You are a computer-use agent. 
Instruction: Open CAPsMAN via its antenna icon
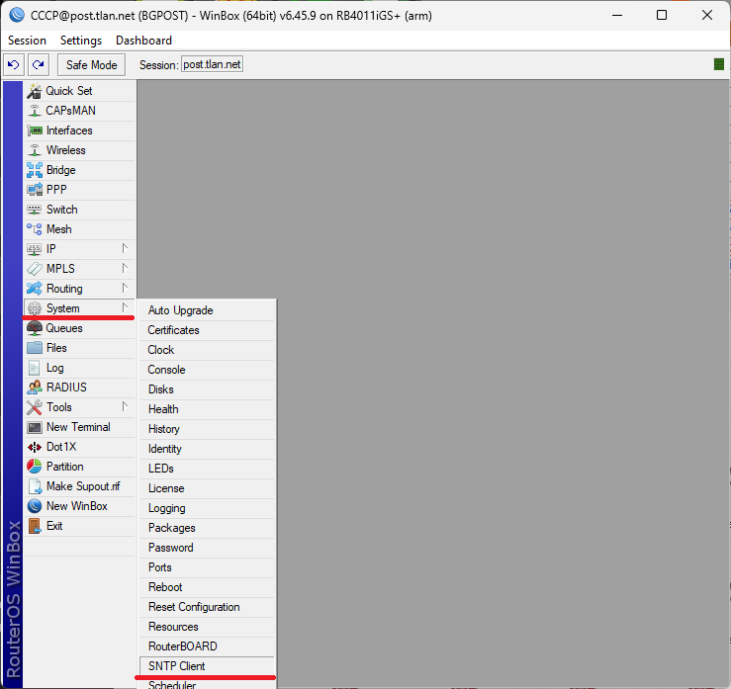click(x=35, y=111)
